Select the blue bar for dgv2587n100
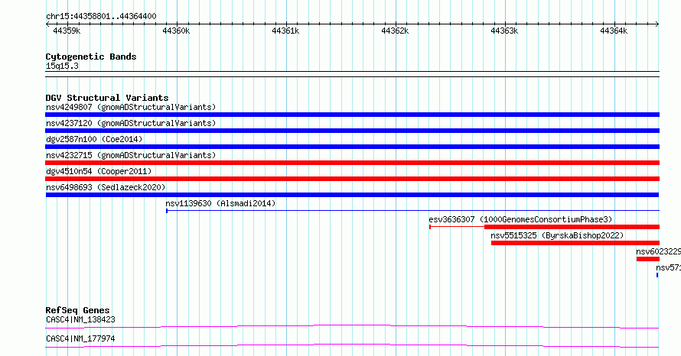The image size is (681, 356). [352, 147]
